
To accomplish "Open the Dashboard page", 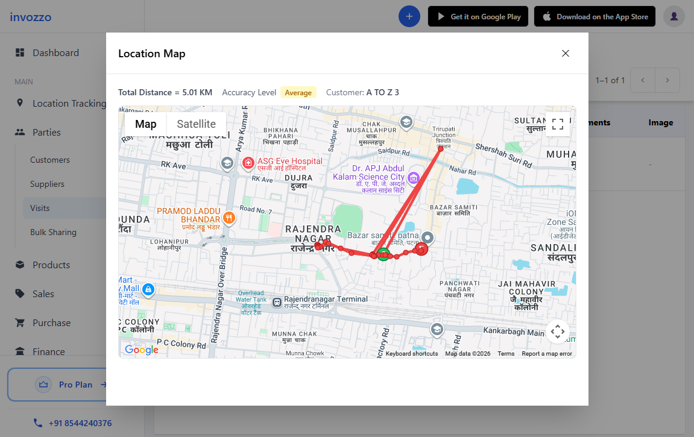I will click(x=55, y=53).
